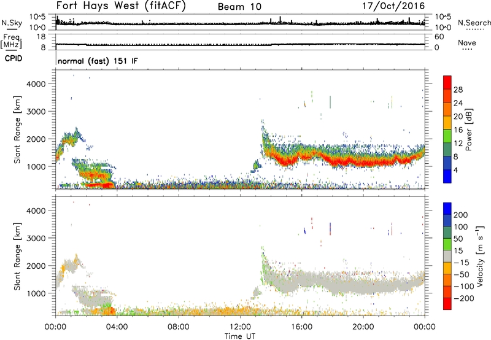The image size is (491, 340).
Task: Select the "16" power color bar label
Action: pyautogui.click(x=458, y=130)
